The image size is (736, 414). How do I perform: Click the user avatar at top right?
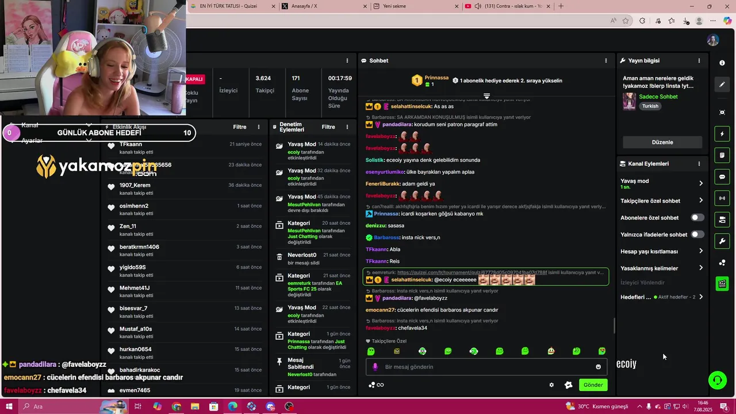click(713, 40)
